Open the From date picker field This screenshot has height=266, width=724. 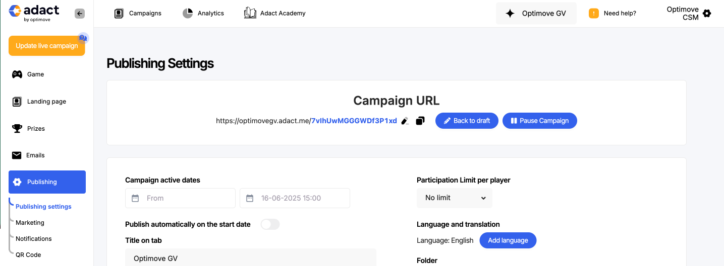click(x=180, y=198)
